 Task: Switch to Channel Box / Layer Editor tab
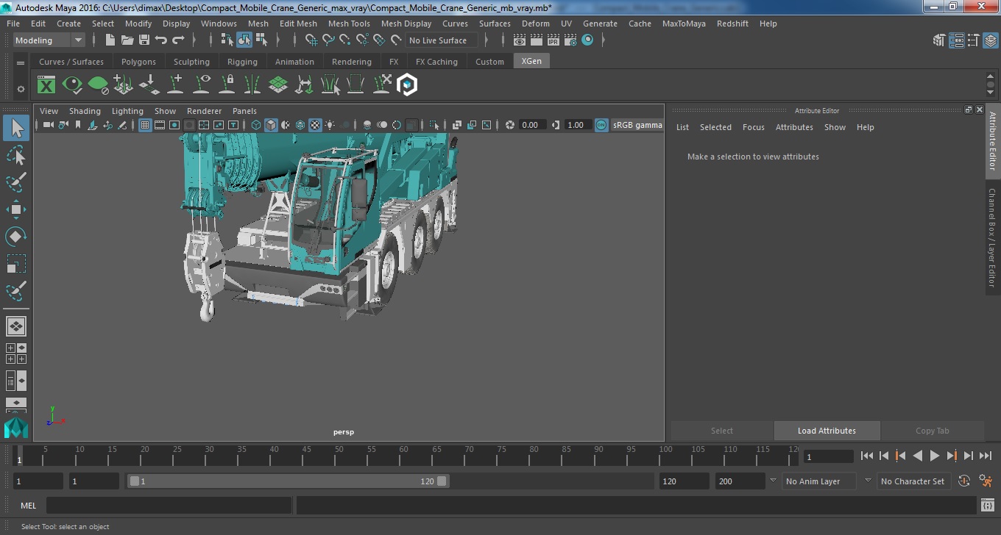point(992,238)
